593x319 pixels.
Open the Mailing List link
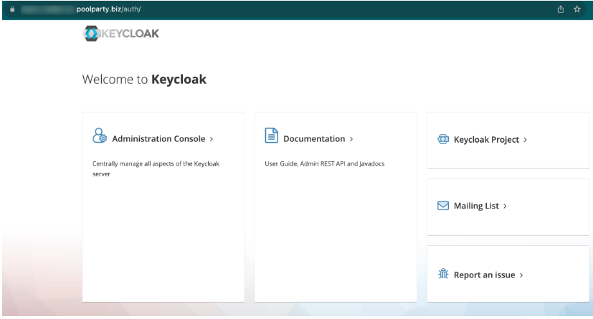(476, 206)
